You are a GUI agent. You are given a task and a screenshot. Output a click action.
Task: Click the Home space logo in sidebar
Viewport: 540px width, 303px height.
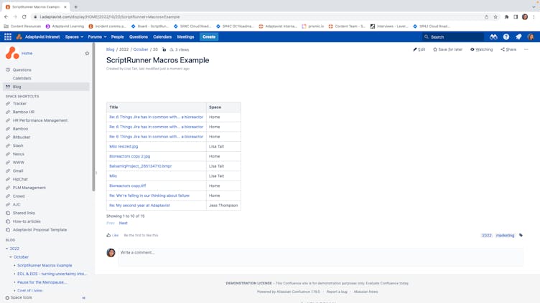coord(12,53)
